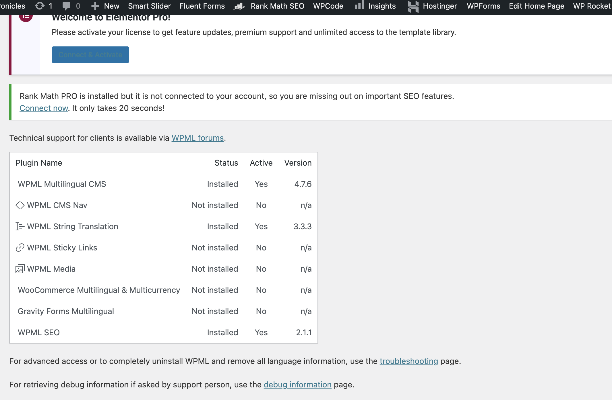This screenshot has height=400, width=612.
Task: Click the updates refresh icon in admin bar
Action: click(39, 6)
